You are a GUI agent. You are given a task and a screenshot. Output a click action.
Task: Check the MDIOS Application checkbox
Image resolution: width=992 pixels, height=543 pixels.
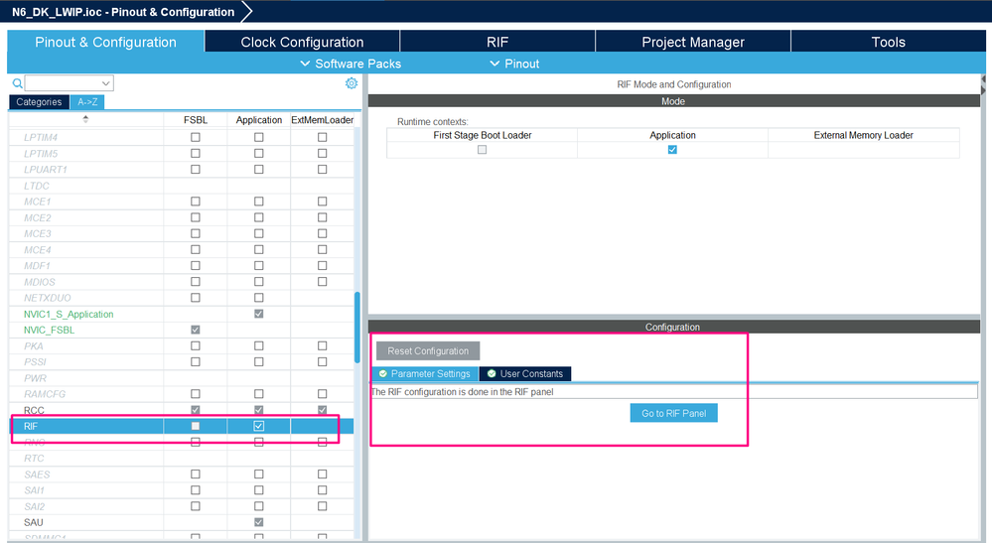coord(259,282)
